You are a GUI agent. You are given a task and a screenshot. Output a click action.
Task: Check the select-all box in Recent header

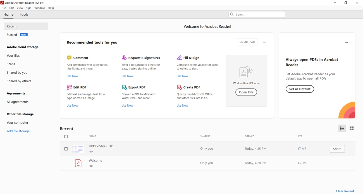pyautogui.click(x=66, y=136)
